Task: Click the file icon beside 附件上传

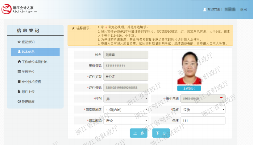Action: pos(19,91)
